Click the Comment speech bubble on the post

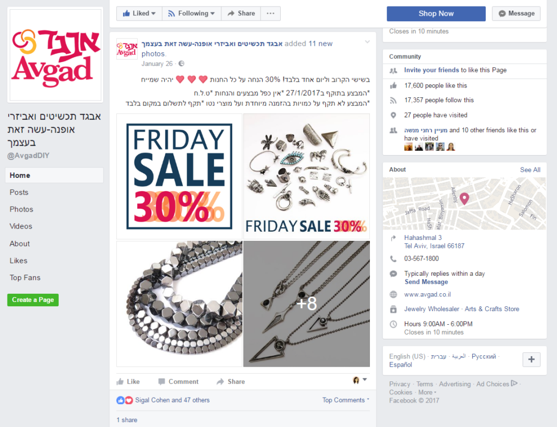pos(178,381)
